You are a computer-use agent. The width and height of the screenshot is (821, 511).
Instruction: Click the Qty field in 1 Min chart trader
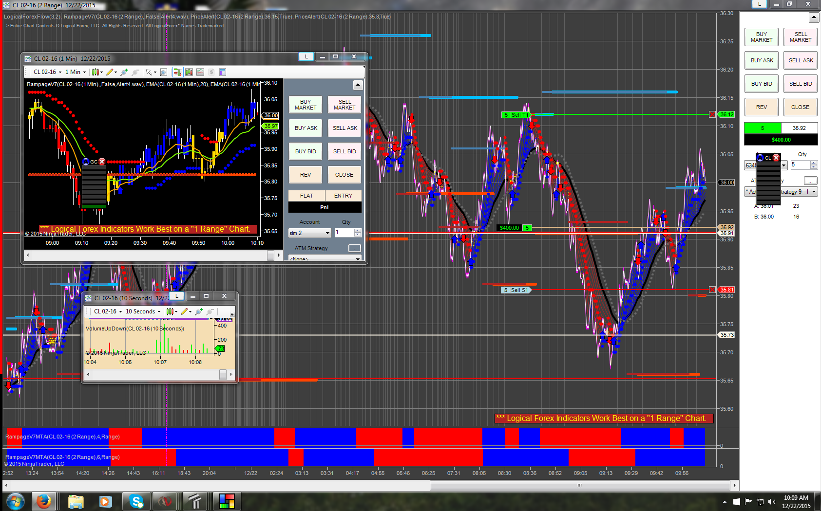(x=344, y=233)
